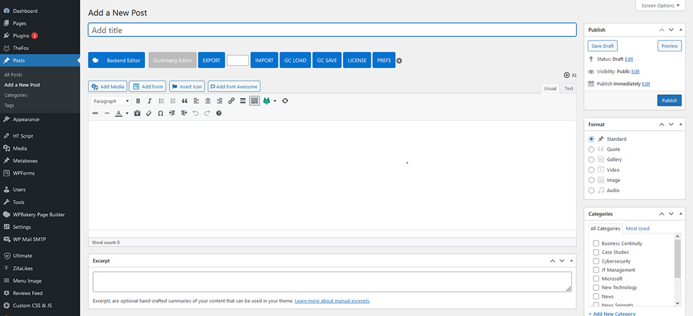Tick the Case Studies category checkbox
Image resolution: width=693 pixels, height=316 pixels.
596,253
